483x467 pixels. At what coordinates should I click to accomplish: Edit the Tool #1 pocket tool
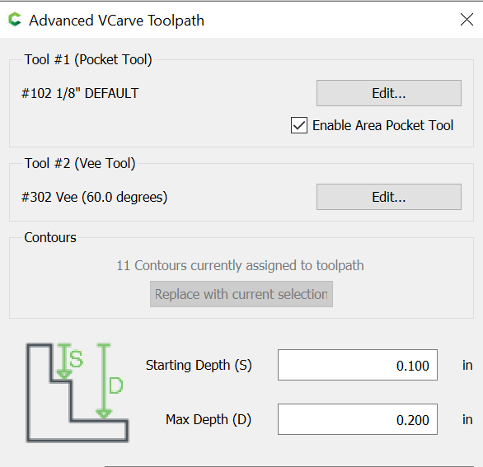(x=389, y=93)
